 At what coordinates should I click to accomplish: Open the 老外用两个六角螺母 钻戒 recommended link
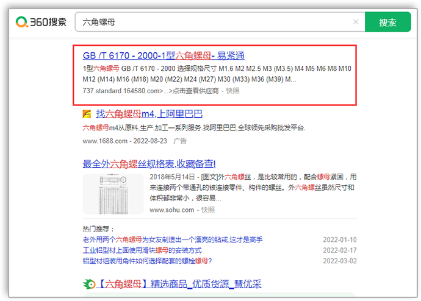click(173, 239)
